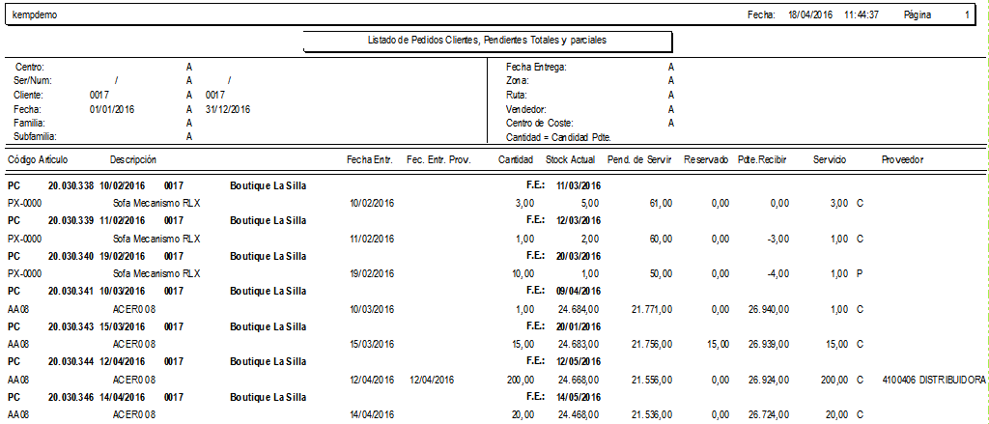Click the 'Vendedor:' filter label

[x=526, y=109]
